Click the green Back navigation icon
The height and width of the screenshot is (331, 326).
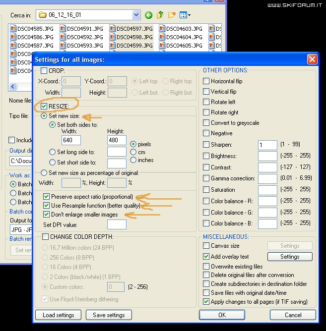pyautogui.click(x=148, y=15)
